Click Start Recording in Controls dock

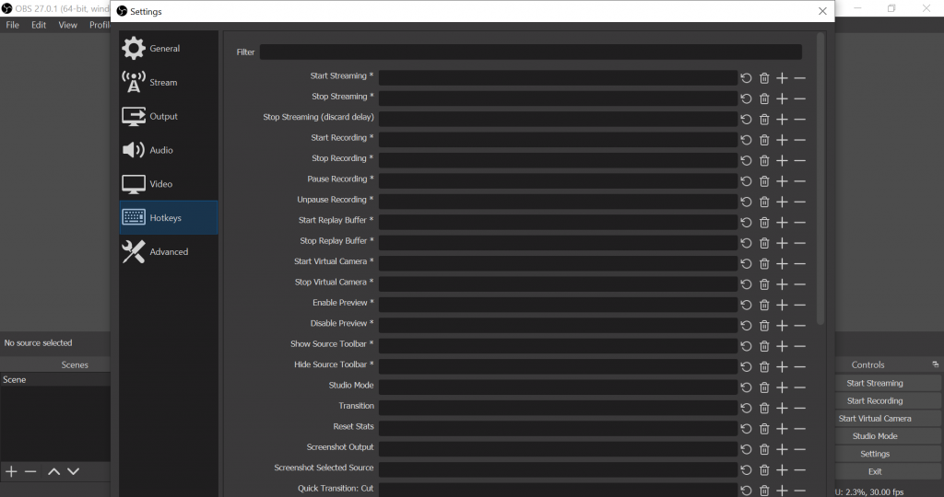tap(875, 401)
